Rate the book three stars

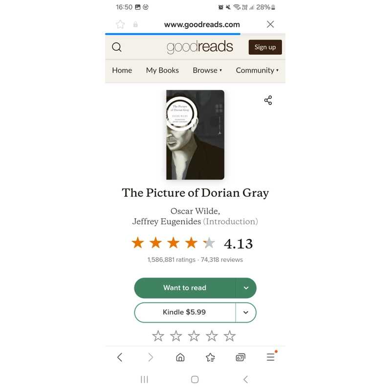coord(194,336)
